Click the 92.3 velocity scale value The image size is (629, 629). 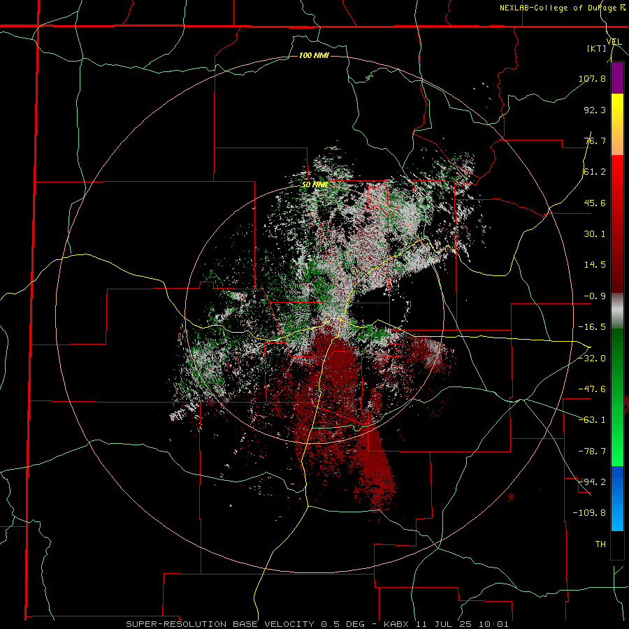[595, 110]
